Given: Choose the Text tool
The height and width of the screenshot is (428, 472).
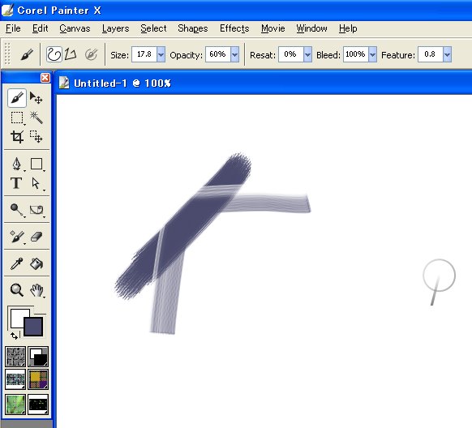Looking at the screenshot, I should pyautogui.click(x=16, y=183).
